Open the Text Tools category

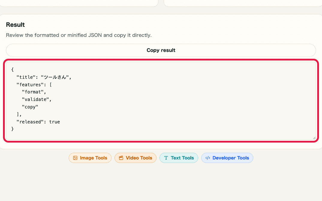[179, 158]
